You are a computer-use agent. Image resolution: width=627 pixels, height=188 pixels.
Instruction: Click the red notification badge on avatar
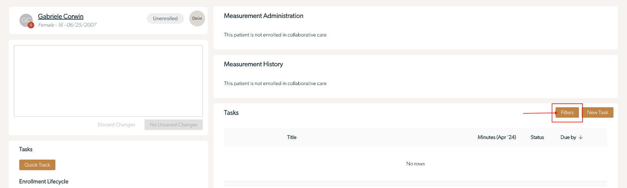point(31,25)
